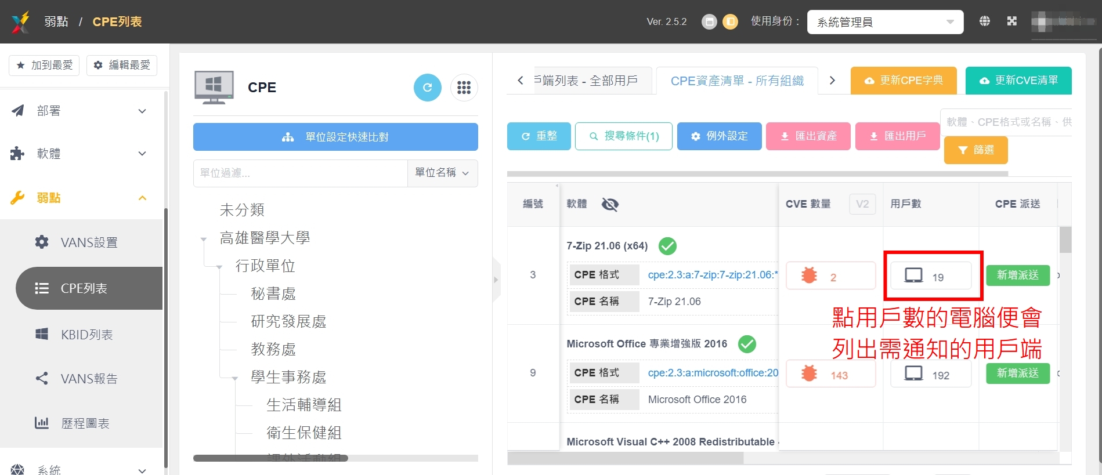Collapse the 行政單位 tree node
Image resolution: width=1102 pixels, height=475 pixels.
point(219,267)
